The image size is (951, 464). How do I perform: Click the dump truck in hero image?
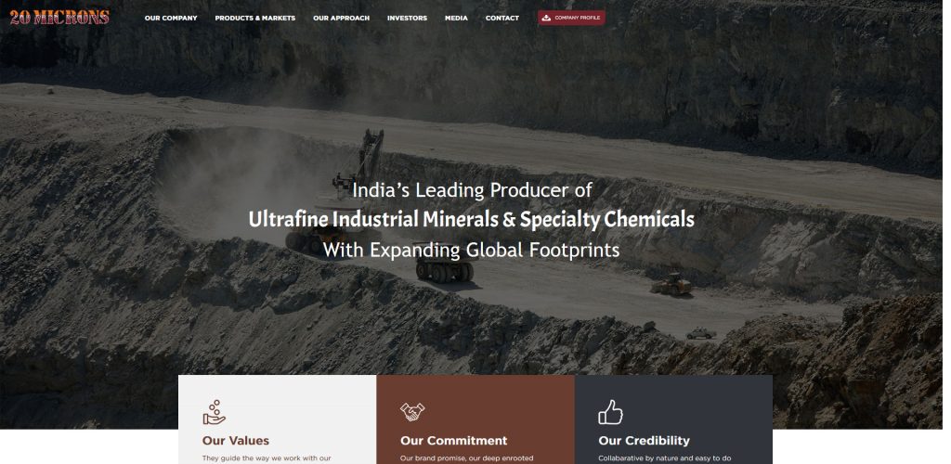pyautogui.click(x=445, y=269)
